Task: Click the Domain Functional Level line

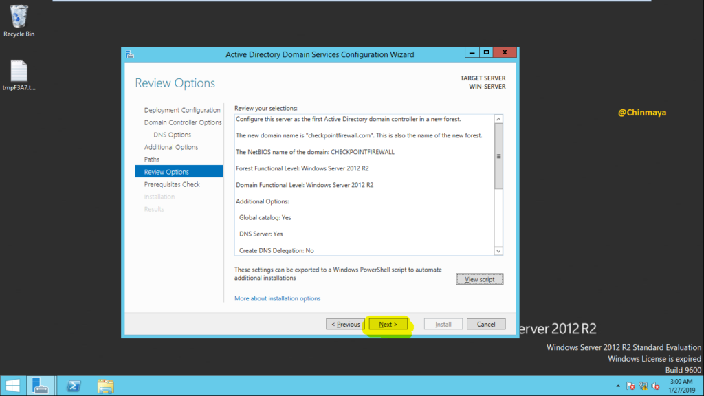Action: tap(305, 185)
